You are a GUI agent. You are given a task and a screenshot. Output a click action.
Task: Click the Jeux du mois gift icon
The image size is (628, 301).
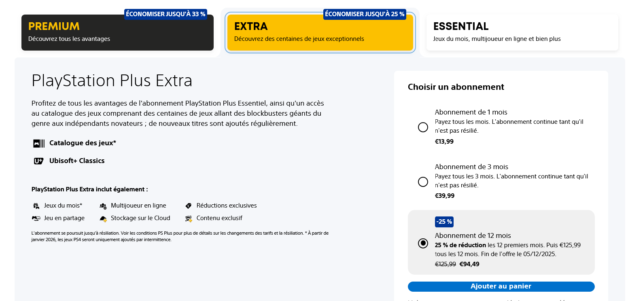click(x=35, y=206)
